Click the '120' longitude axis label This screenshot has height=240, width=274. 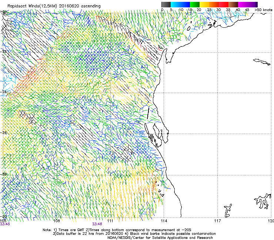click(271, 221)
